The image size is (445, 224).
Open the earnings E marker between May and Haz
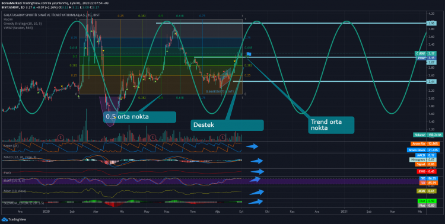point(153,137)
